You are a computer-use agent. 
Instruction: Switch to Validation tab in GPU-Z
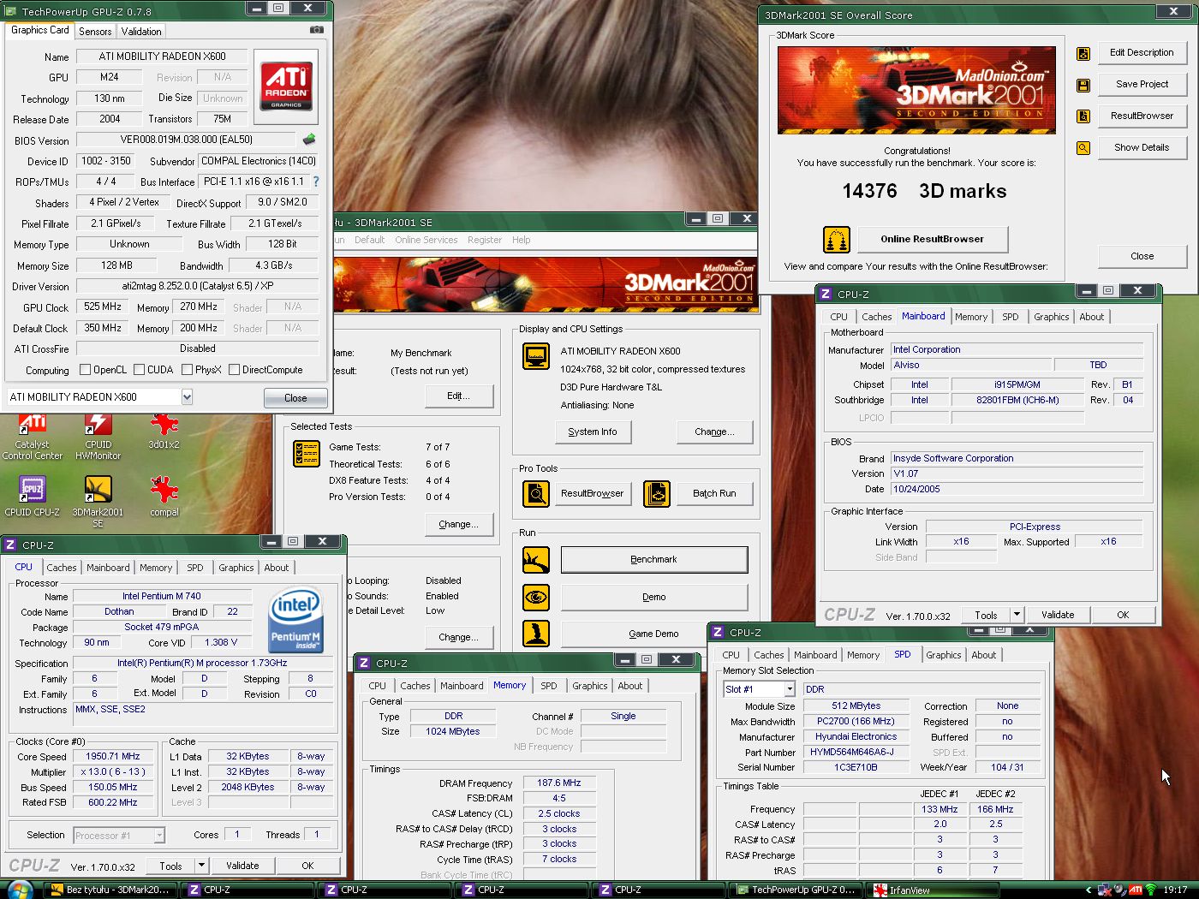click(141, 31)
